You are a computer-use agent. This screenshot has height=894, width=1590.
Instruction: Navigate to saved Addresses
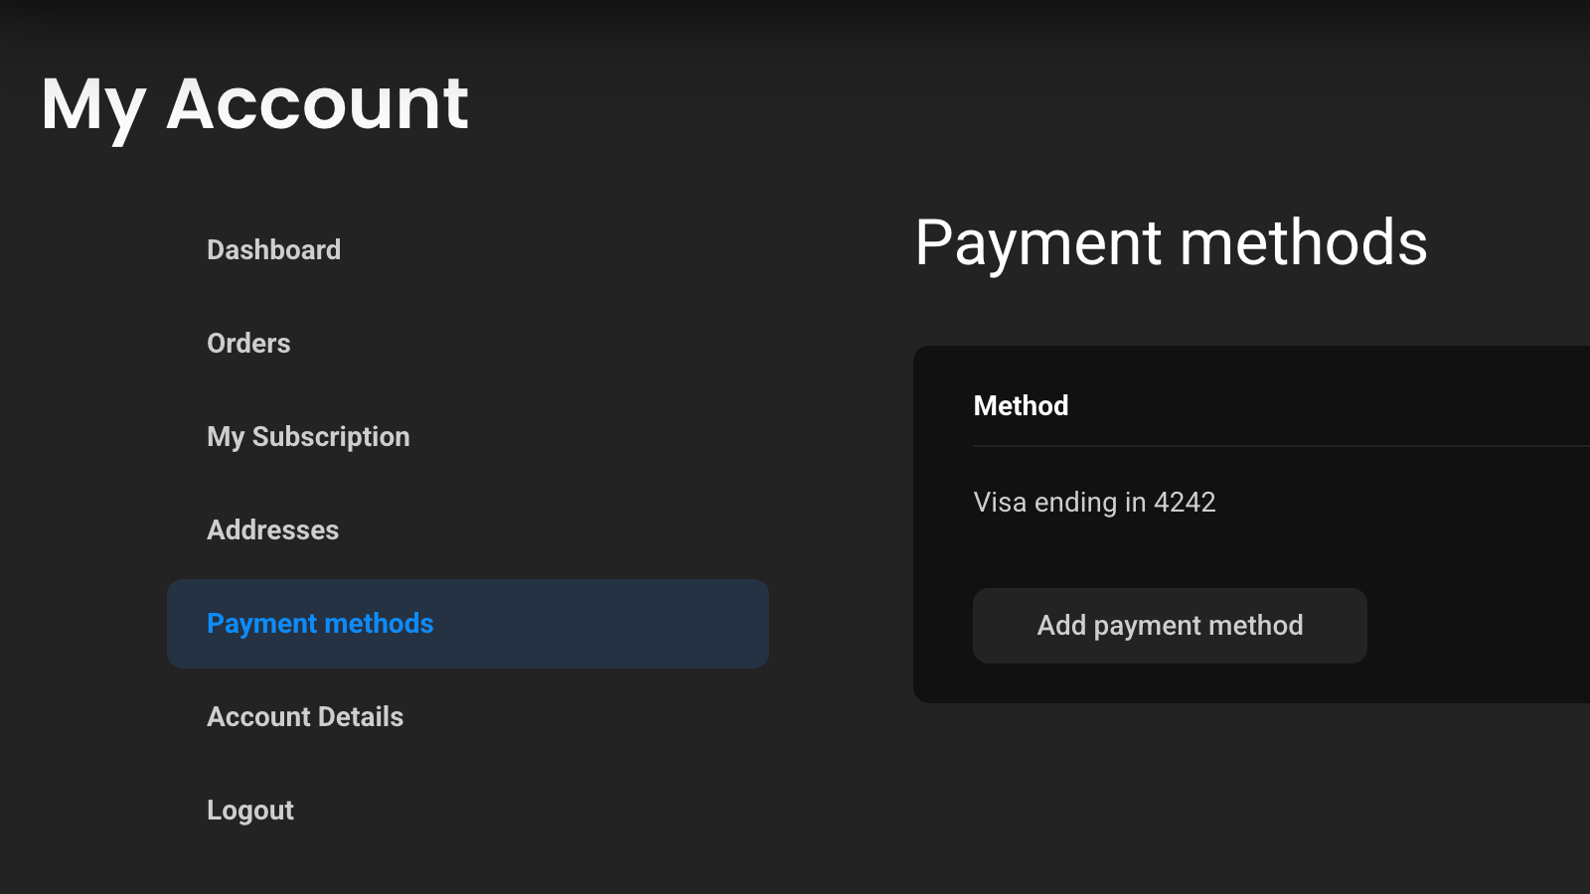(x=272, y=529)
